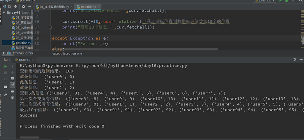Click the Pause output icon in Run panel
This screenshot has width=304, height=140.
point(5,79)
